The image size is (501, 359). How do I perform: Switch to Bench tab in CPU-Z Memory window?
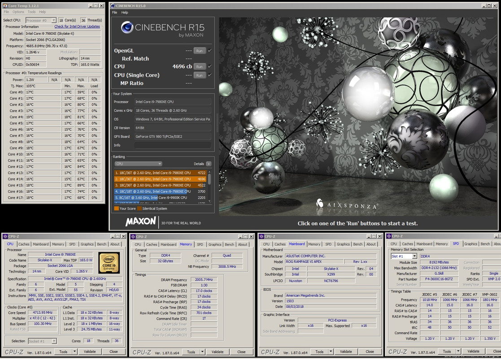[x=229, y=245]
